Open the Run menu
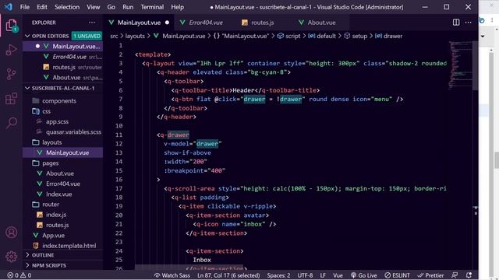 pos(128,7)
